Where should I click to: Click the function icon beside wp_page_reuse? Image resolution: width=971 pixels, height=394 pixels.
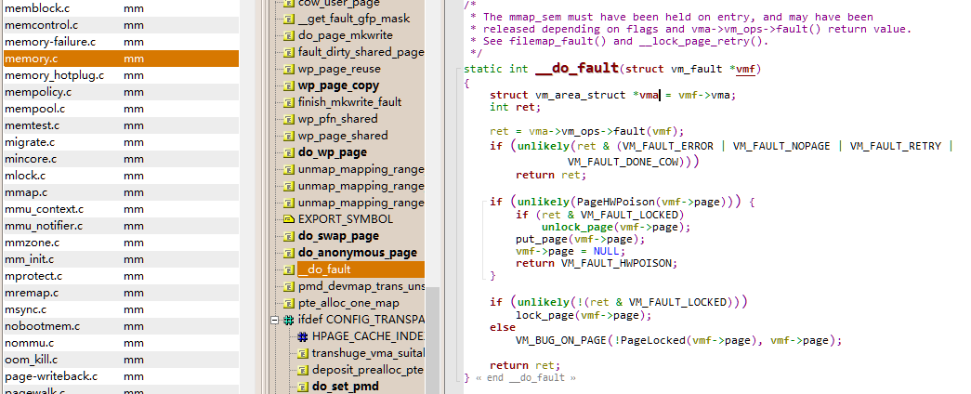(x=289, y=69)
